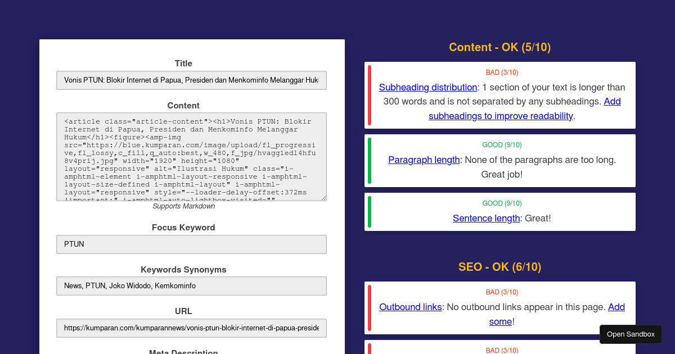
Task: Click the BAD 3/10 rating above Subheading distribution
Action: [x=502, y=72]
